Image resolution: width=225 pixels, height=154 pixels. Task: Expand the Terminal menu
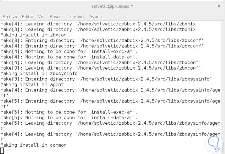tap(76, 16)
